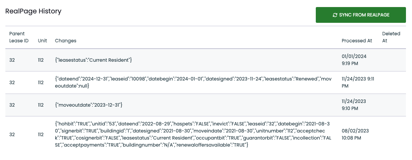Click lease ID 32 in the 9:11 PM row
Image resolution: width=412 pixels, height=160 pixels.
(x=12, y=83)
